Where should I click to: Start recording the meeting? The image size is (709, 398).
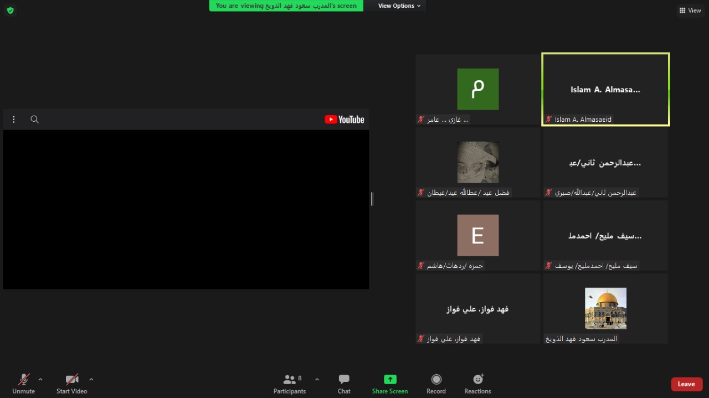[436, 384]
